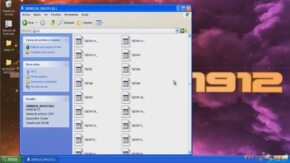The image size is (290, 163).
Task: Click the Publicar esta carpeta globe icon
Action: pos(28,47)
